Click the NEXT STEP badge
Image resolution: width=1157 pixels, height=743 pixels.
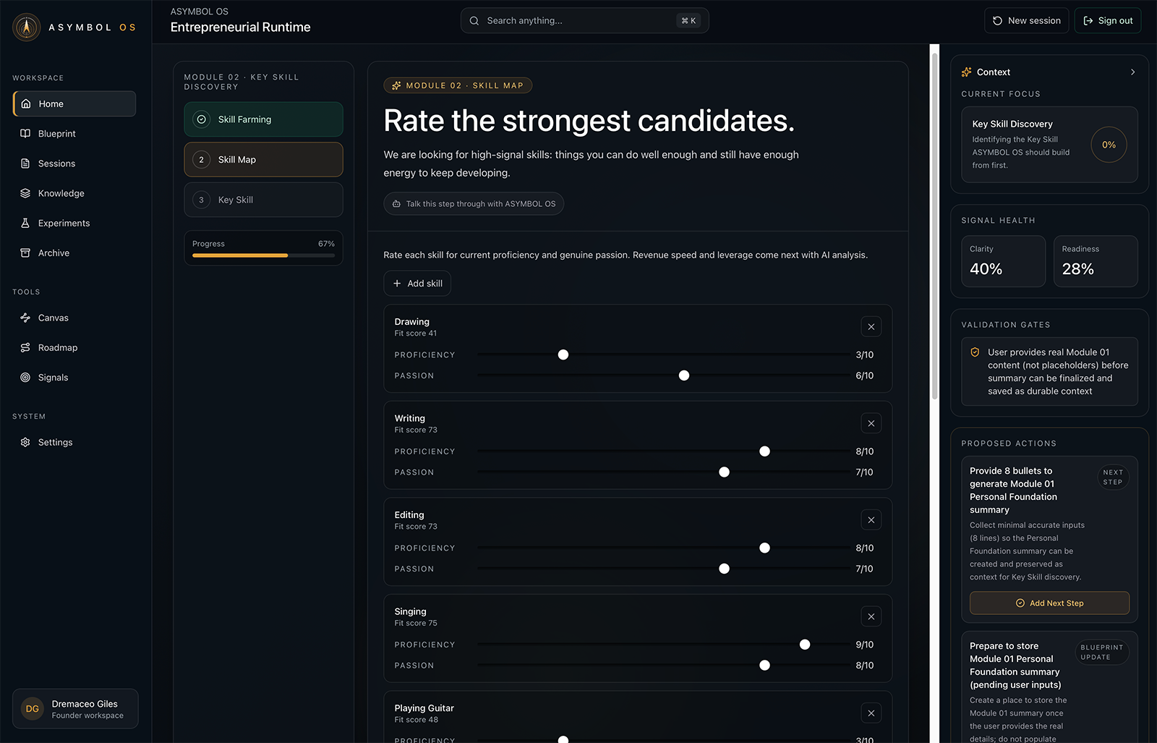pyautogui.click(x=1113, y=477)
